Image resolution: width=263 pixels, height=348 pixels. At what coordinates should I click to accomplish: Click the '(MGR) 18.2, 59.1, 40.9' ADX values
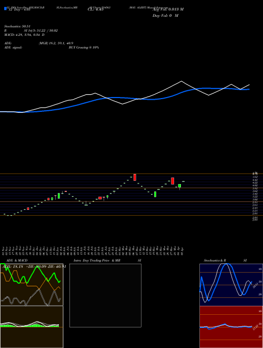(56, 43)
